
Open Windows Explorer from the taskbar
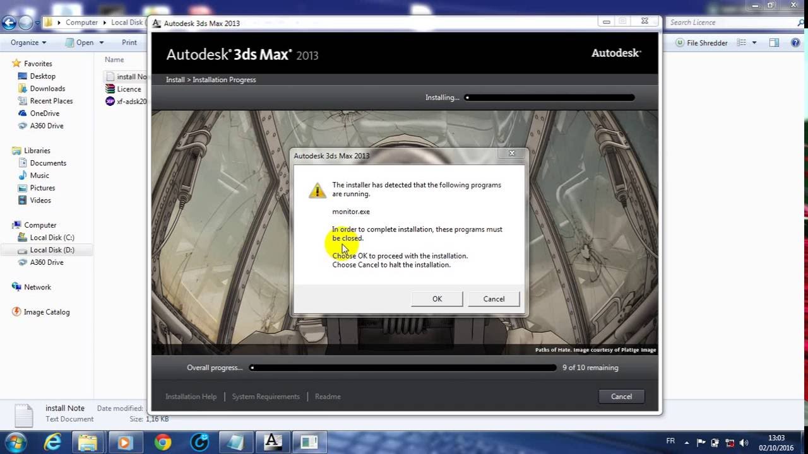[89, 442]
